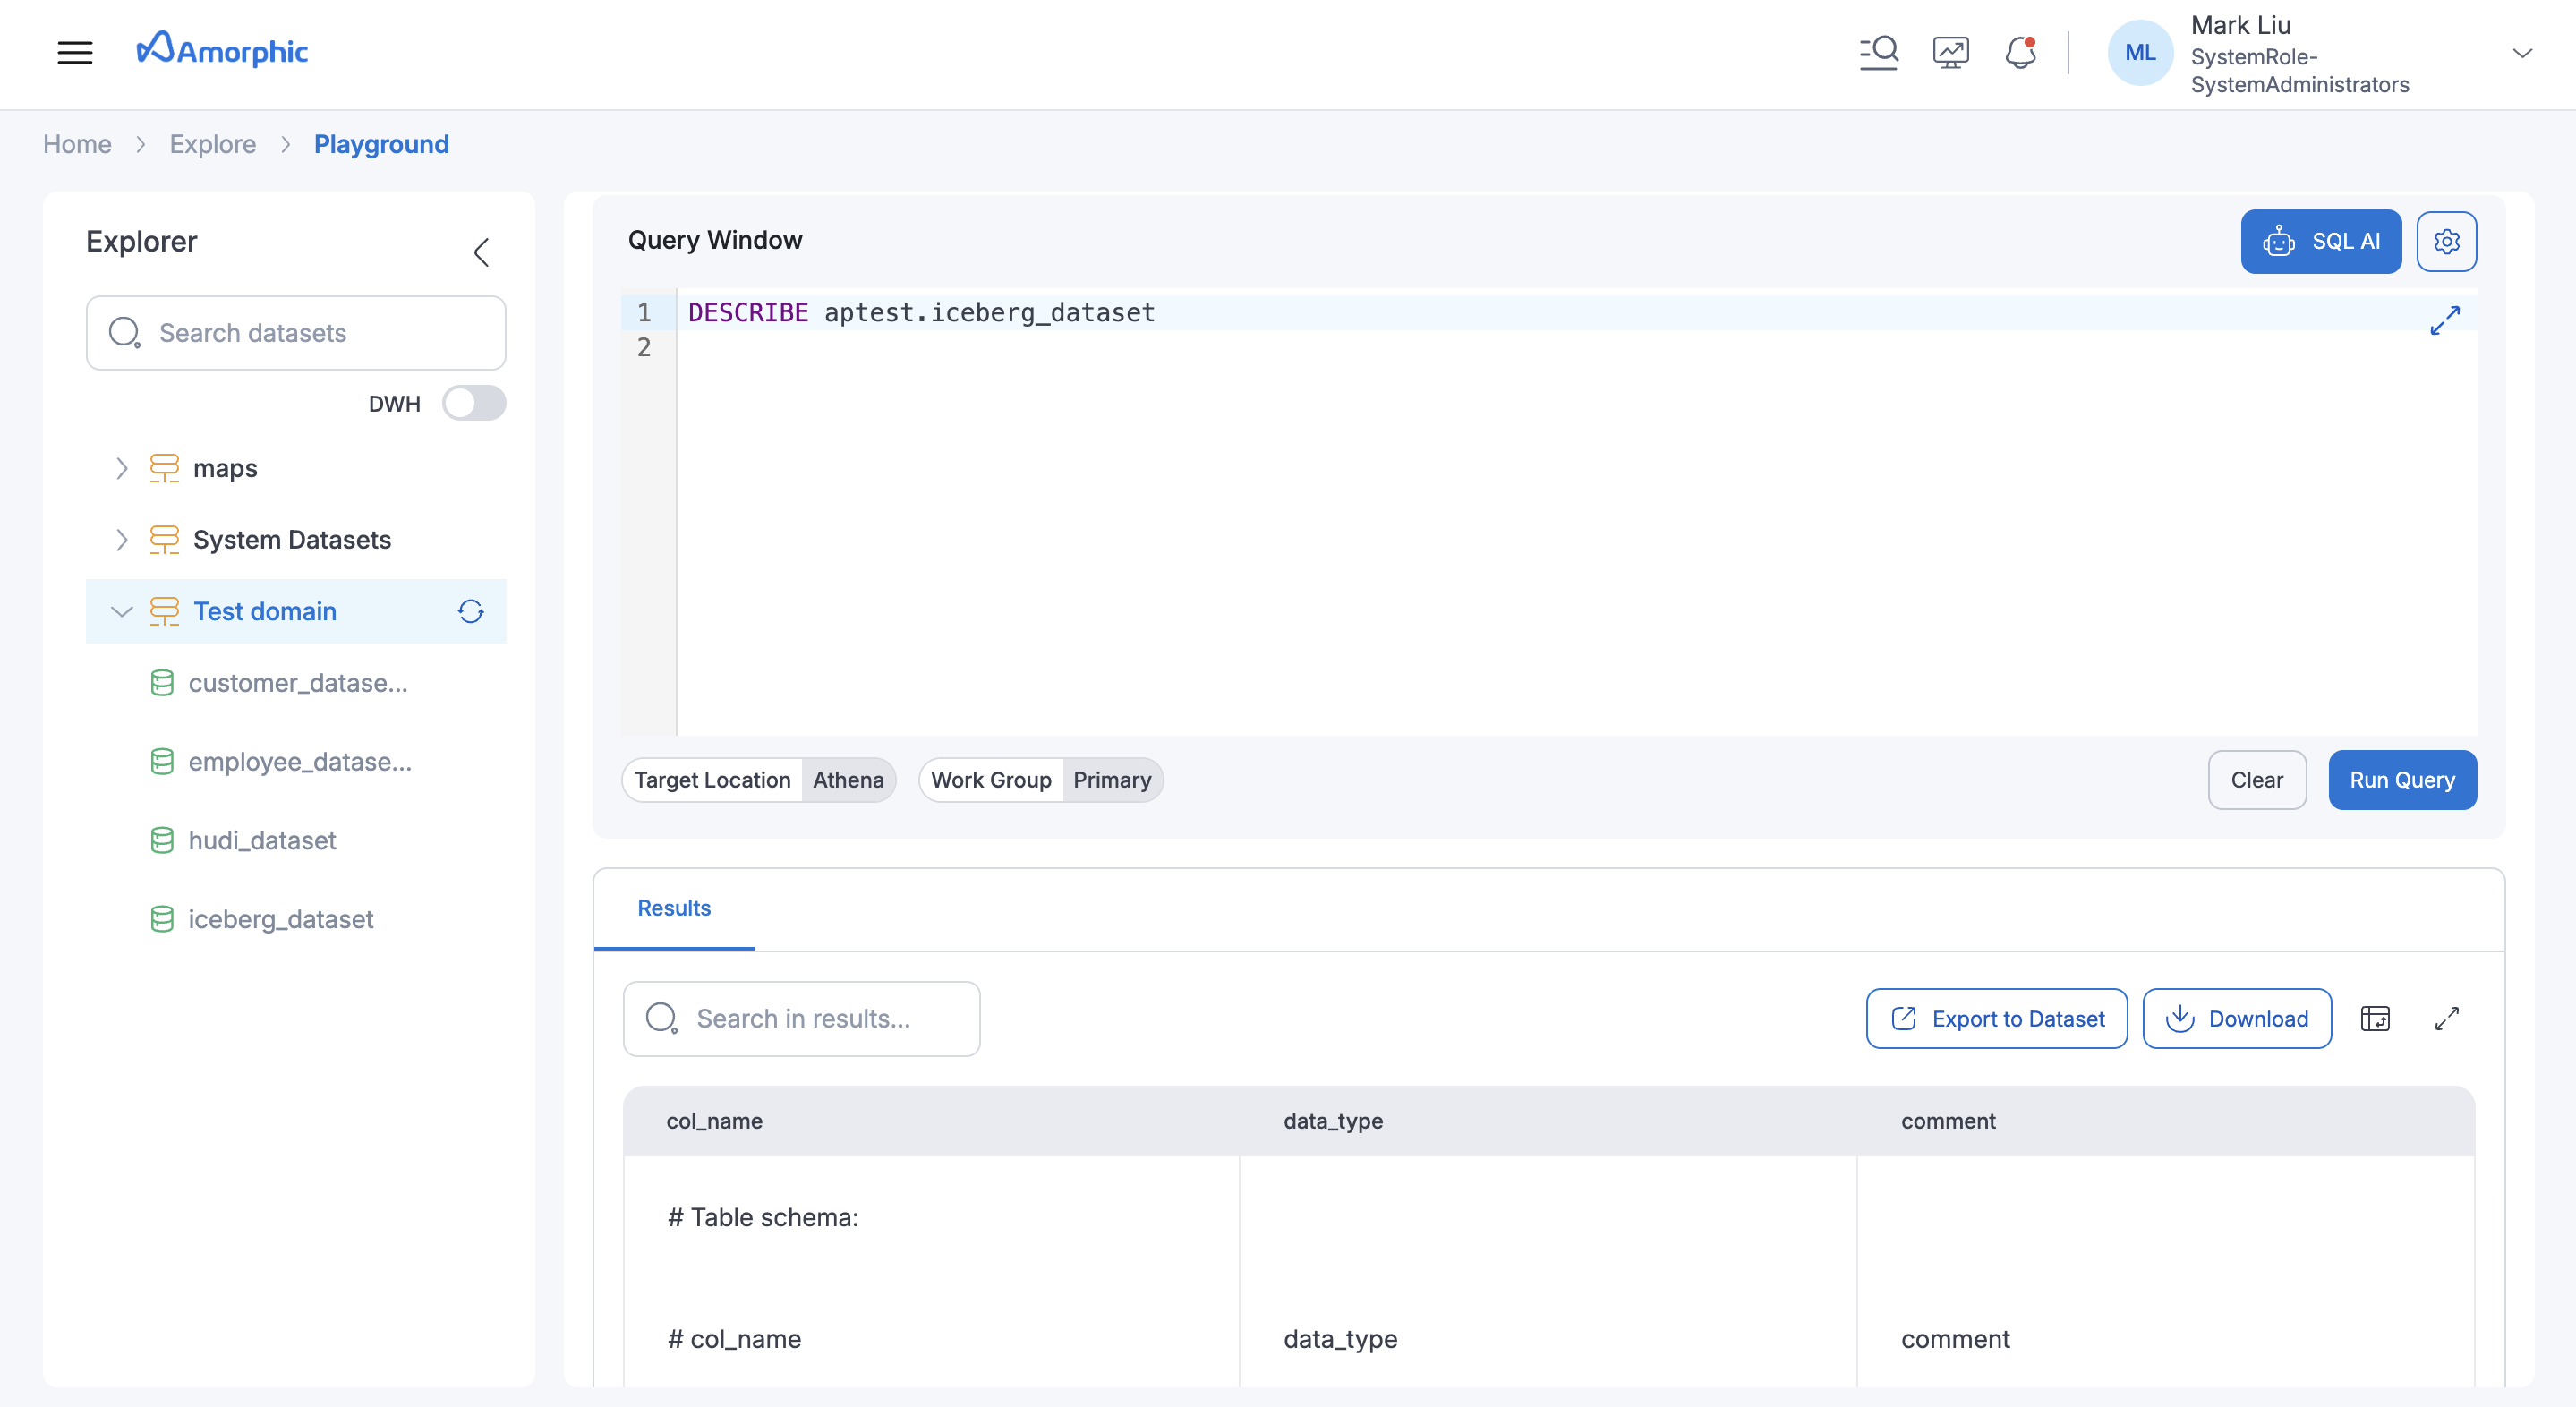Click Export to Dataset

tap(1995, 1018)
